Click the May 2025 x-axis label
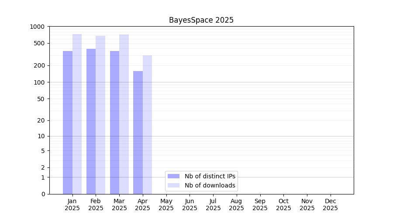 pos(166,204)
